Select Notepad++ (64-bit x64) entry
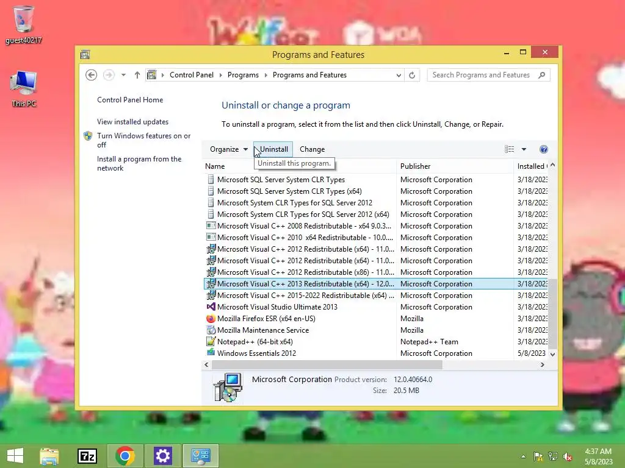This screenshot has width=625, height=468. (x=255, y=341)
